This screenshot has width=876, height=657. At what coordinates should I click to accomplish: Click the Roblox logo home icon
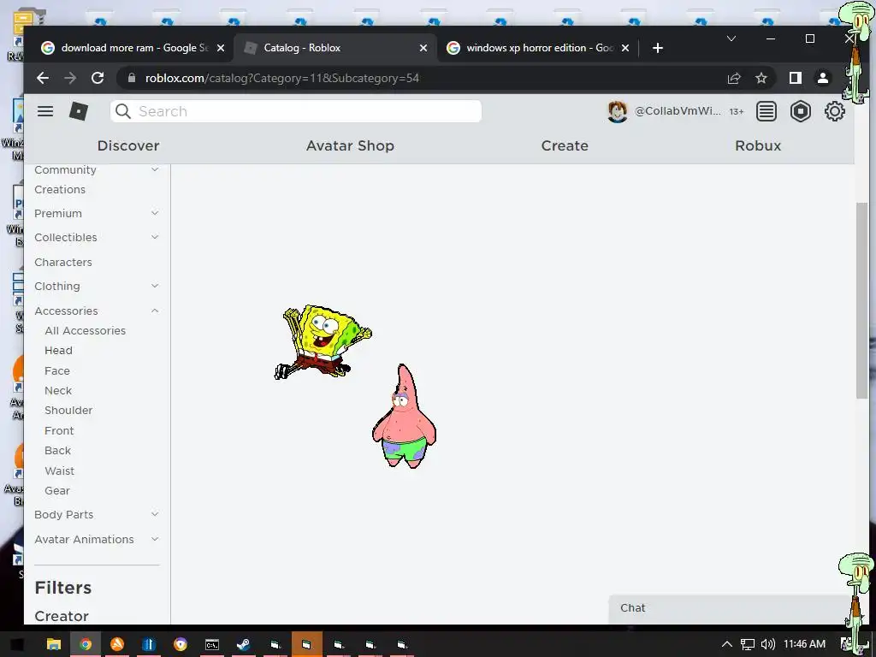pyautogui.click(x=78, y=111)
